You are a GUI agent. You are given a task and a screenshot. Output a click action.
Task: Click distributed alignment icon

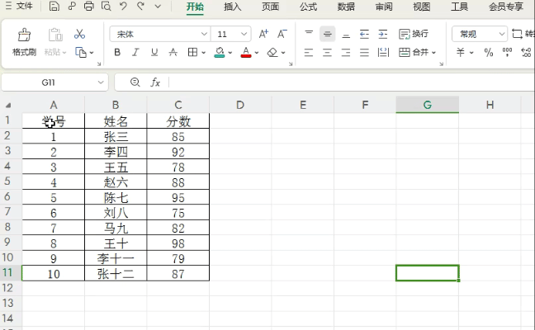point(383,53)
